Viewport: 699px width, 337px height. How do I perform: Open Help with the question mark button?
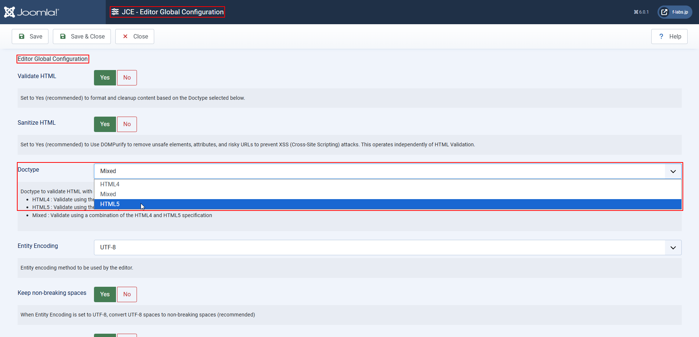(x=669, y=36)
